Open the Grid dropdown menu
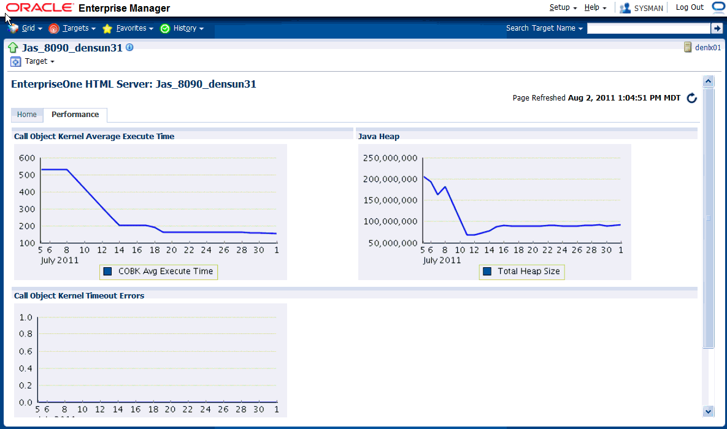The width and height of the screenshot is (727, 429). [x=32, y=28]
